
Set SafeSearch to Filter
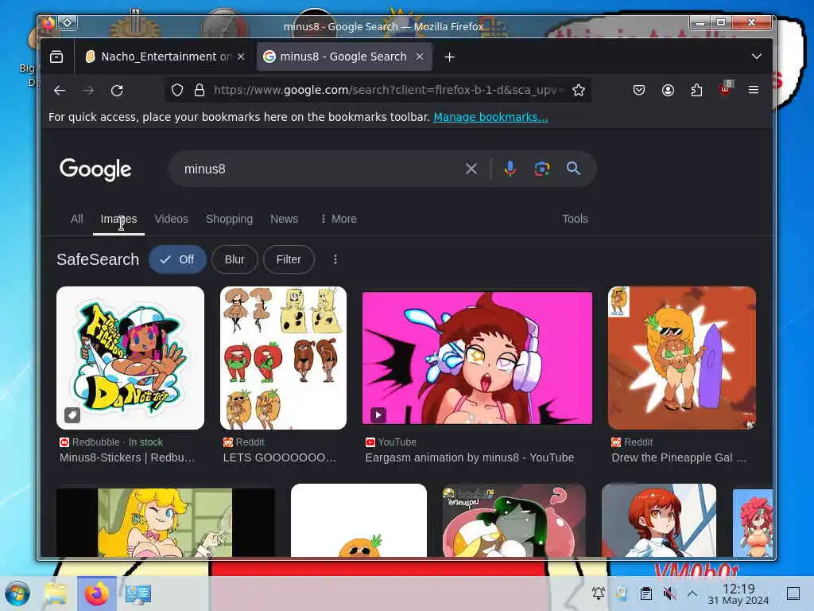coord(289,259)
